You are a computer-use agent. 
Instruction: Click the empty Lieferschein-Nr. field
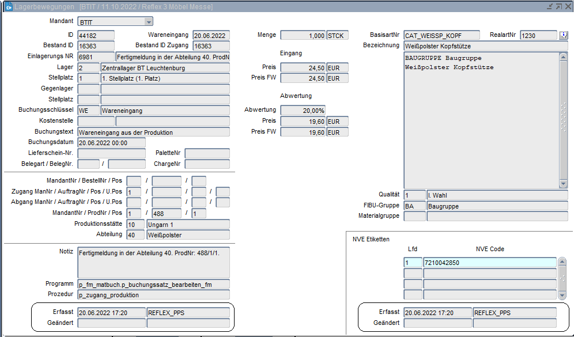point(111,154)
